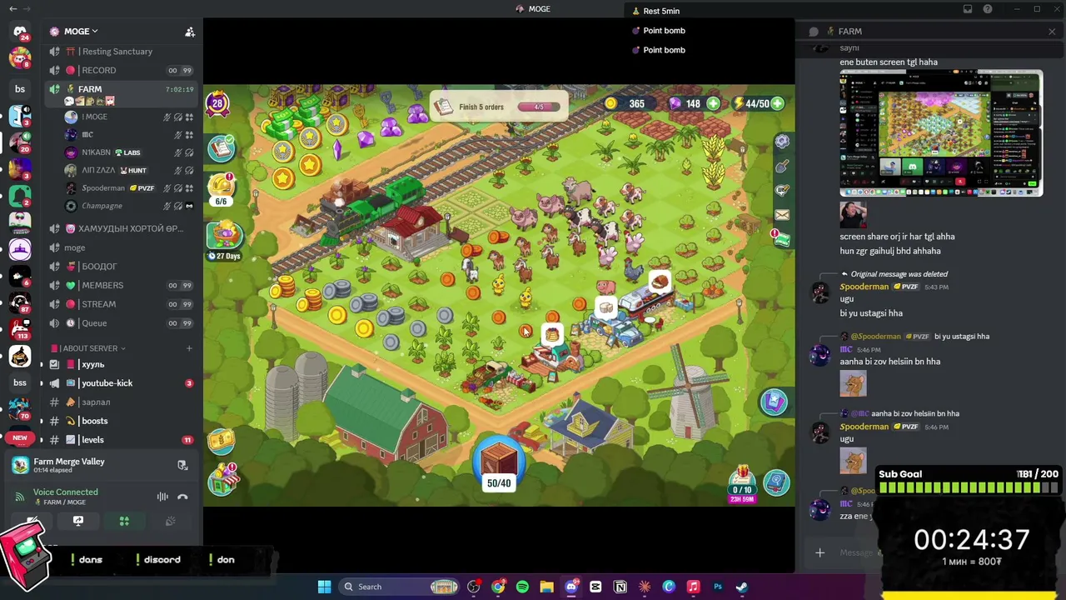Open the quest book icon in the game

[222, 149]
